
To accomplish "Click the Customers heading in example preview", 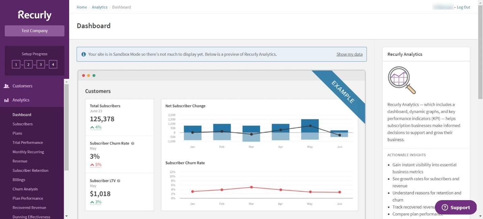I will pos(98,91).
